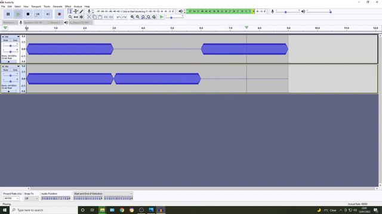This screenshot has height=214, width=382.
Task: Solo the second audio track
Action: click(x=15, y=70)
